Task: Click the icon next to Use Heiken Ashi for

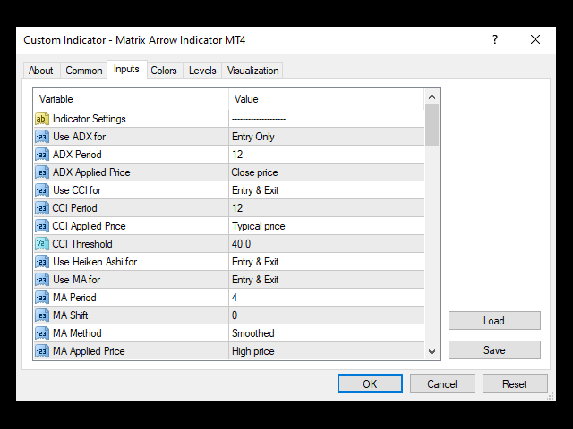Action: click(42, 262)
